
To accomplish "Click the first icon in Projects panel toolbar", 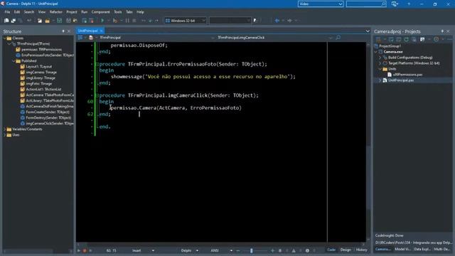I will point(378,39).
